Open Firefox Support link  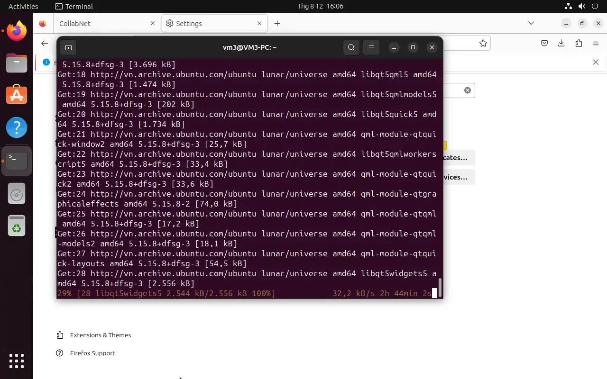(x=86, y=353)
